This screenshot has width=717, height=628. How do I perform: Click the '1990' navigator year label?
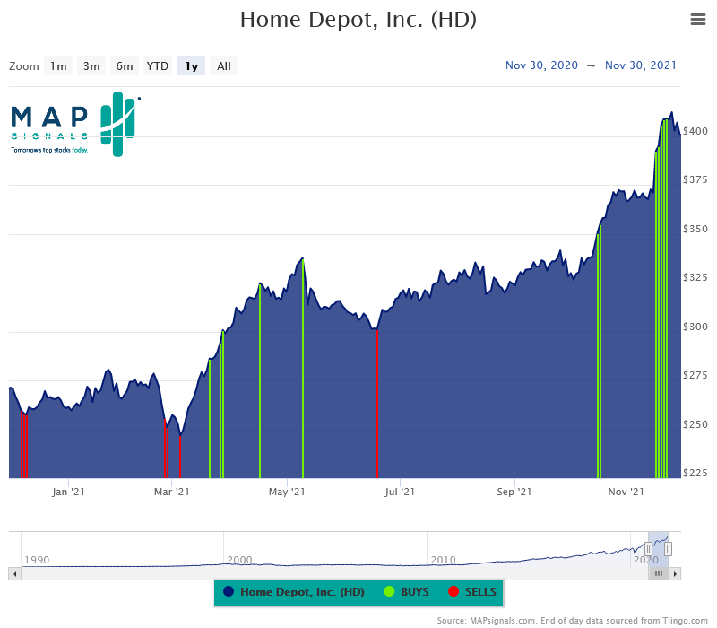(37, 560)
